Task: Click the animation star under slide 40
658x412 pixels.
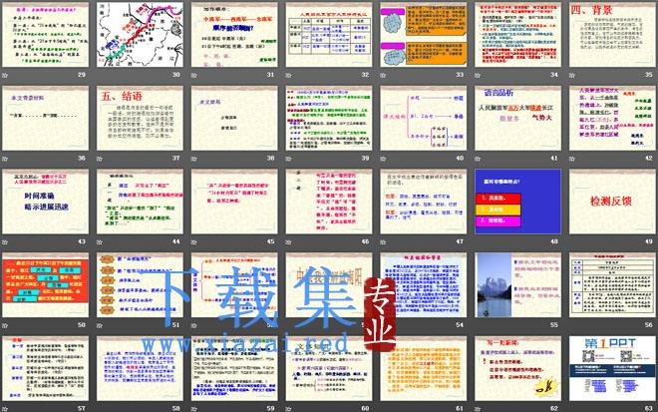Action: tap(383, 159)
